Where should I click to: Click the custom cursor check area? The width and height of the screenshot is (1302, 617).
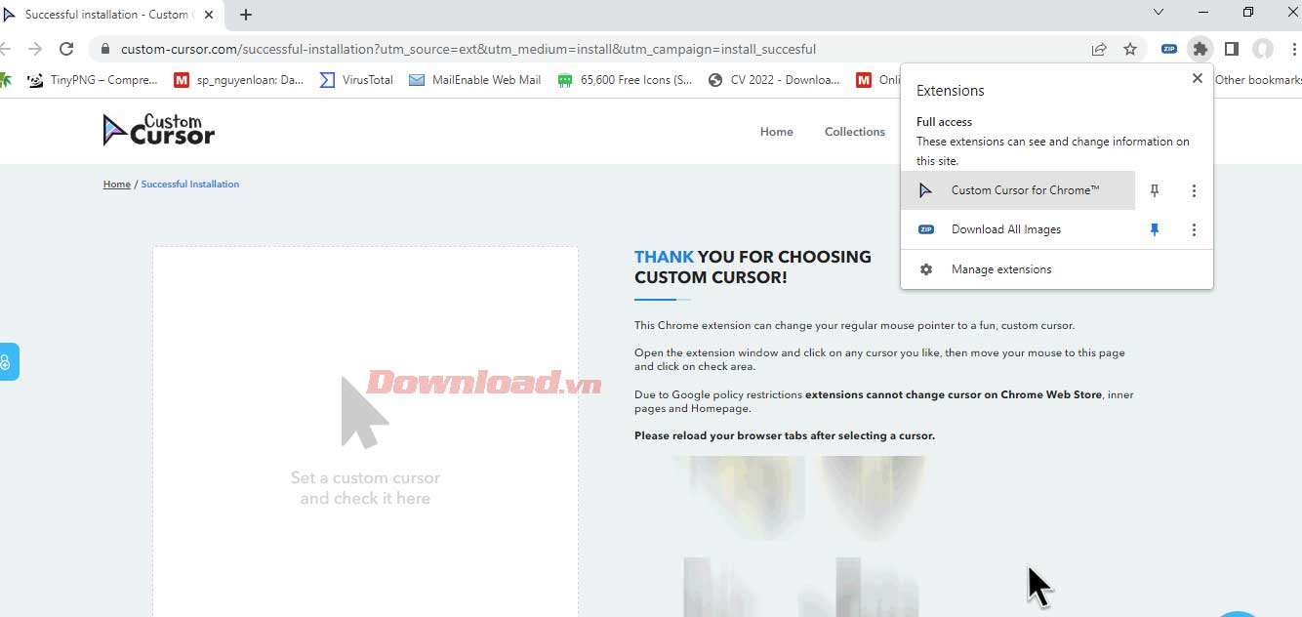tap(365, 430)
